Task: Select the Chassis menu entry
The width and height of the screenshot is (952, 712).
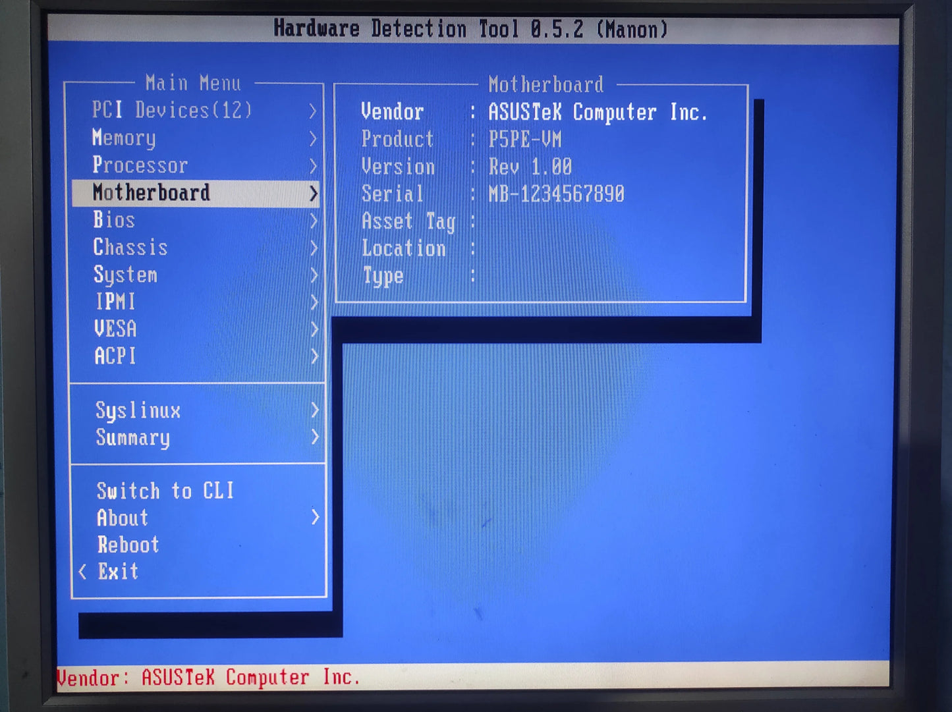Action: (195, 248)
